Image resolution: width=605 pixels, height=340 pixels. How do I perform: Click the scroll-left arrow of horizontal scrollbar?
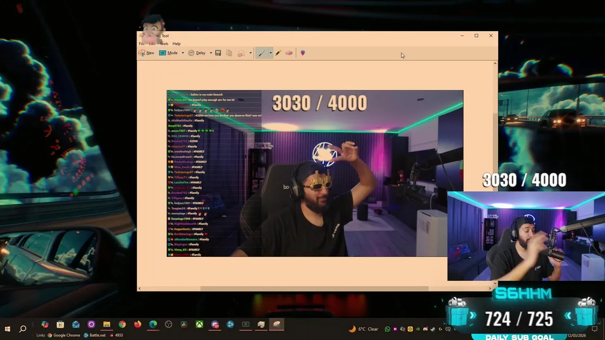point(139,289)
